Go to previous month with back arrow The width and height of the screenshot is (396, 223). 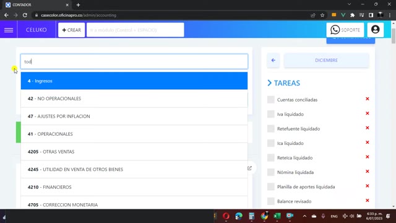tap(273, 60)
